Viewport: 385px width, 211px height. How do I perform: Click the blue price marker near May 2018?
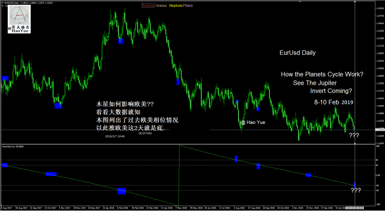[x=178, y=82]
